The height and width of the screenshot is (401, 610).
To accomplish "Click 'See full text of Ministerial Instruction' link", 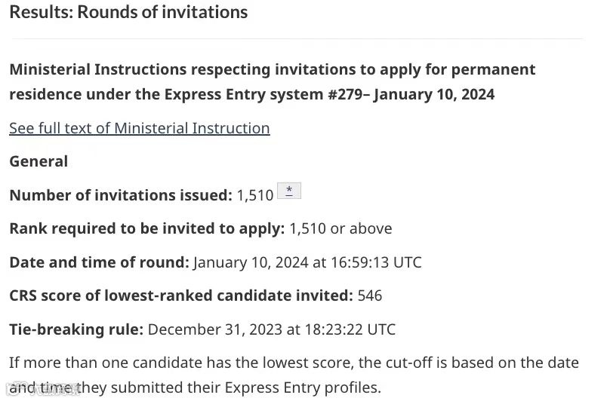I will click(139, 128).
